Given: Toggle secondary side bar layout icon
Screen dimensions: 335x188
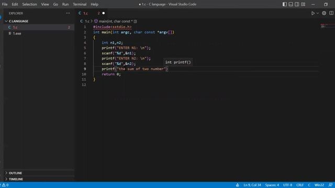Looking at the screenshot, I should pyautogui.click(x=297, y=4).
